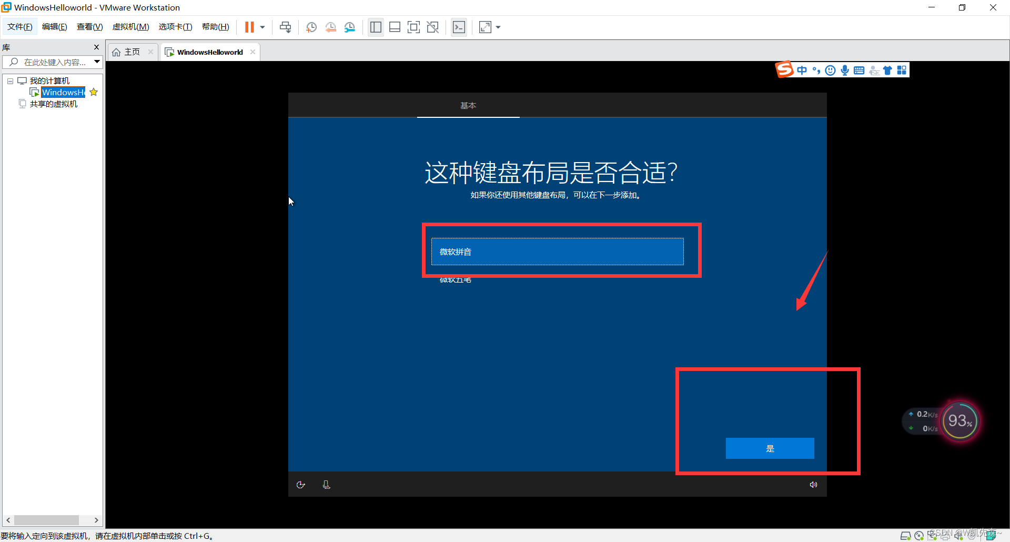
Task: Open stretch display options dropdown arrow
Action: click(498, 27)
